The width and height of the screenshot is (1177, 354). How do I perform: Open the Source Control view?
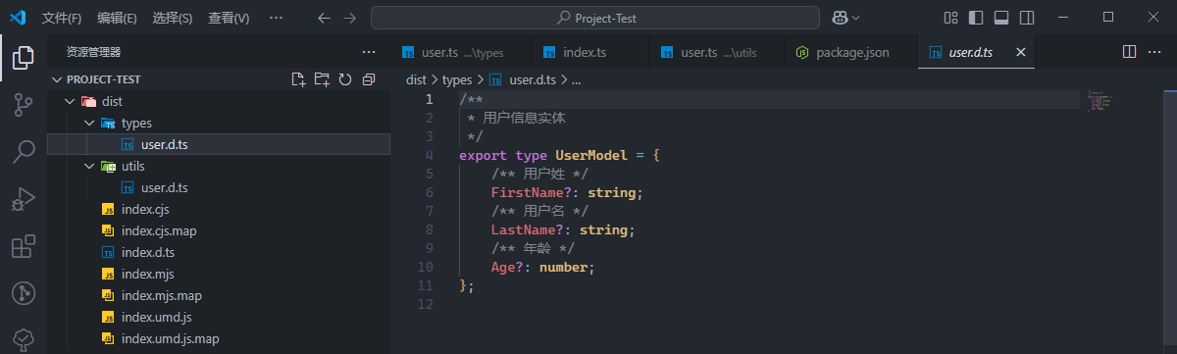click(x=24, y=105)
